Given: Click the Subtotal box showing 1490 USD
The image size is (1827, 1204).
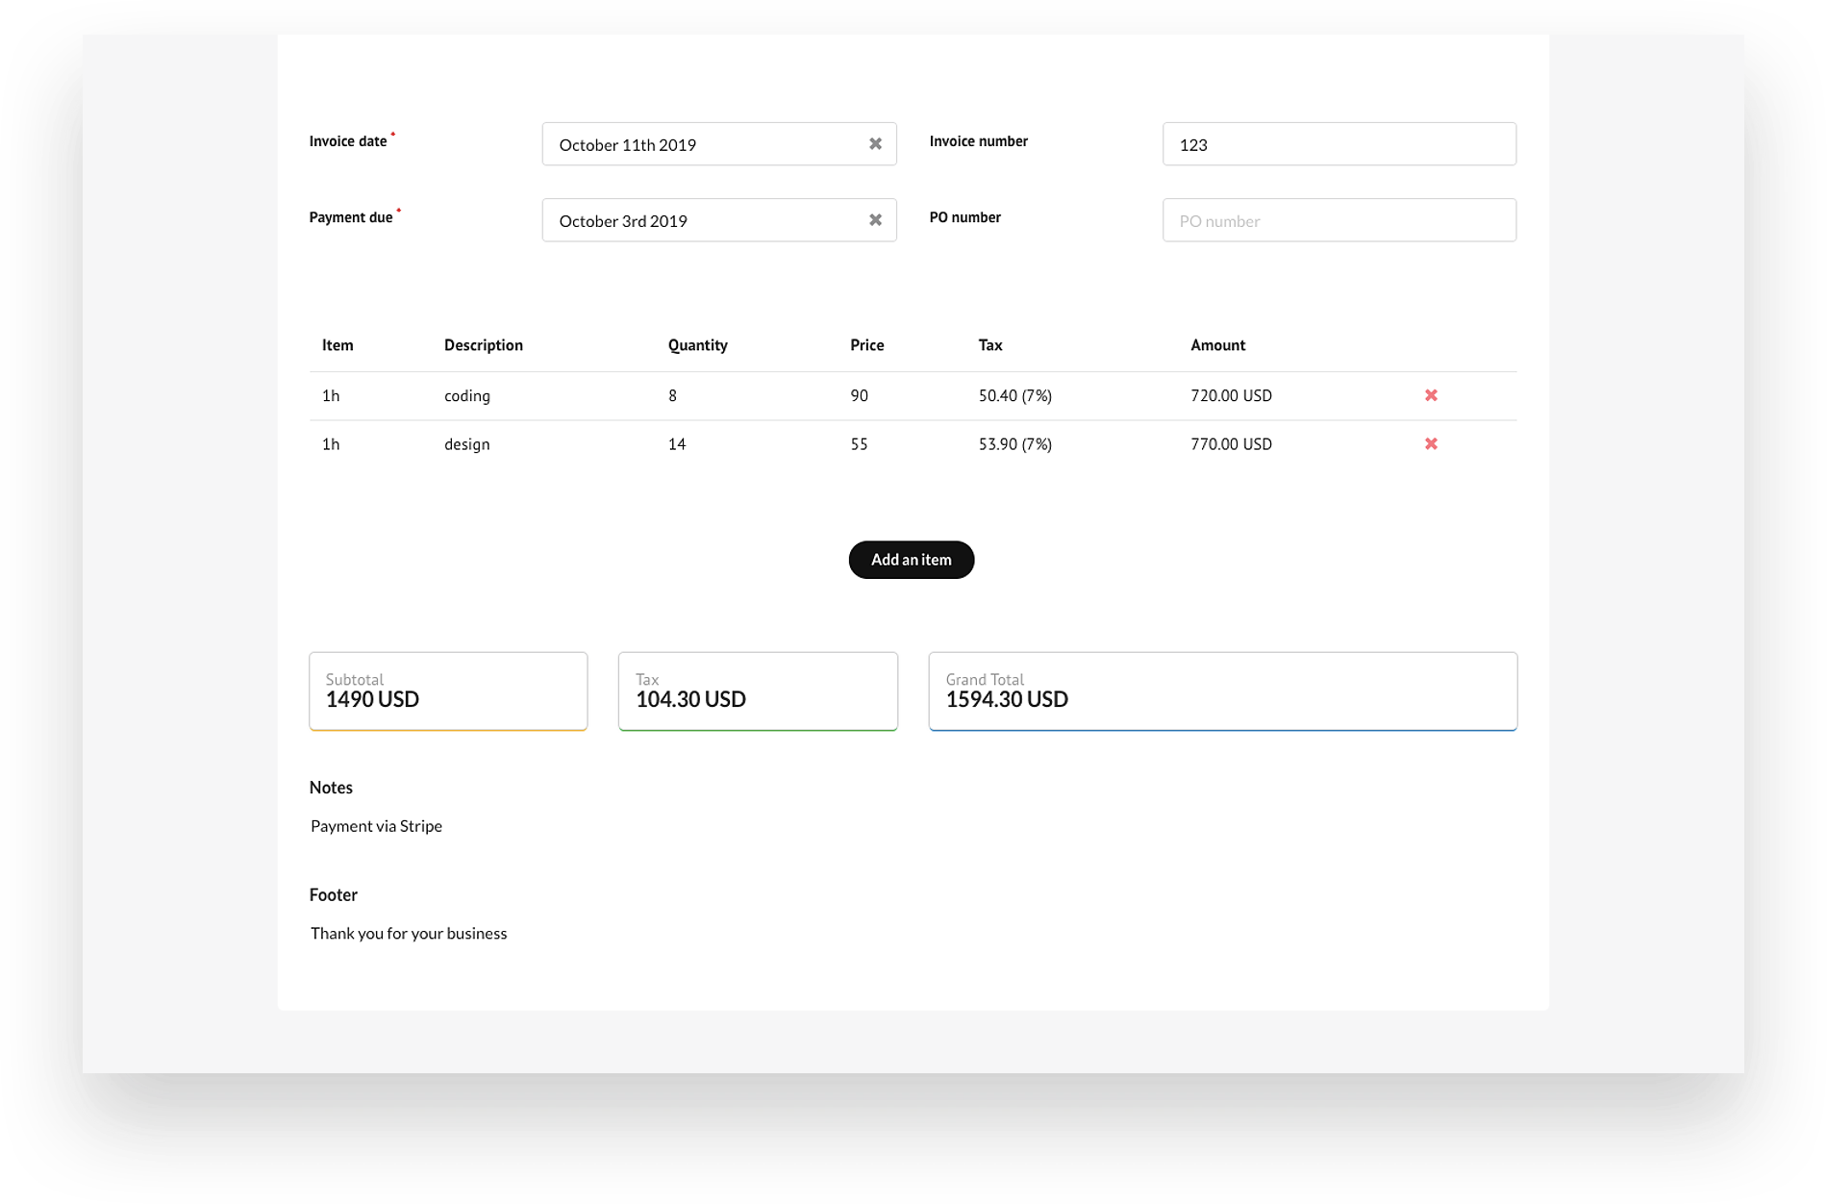Looking at the screenshot, I should pyautogui.click(x=447, y=690).
